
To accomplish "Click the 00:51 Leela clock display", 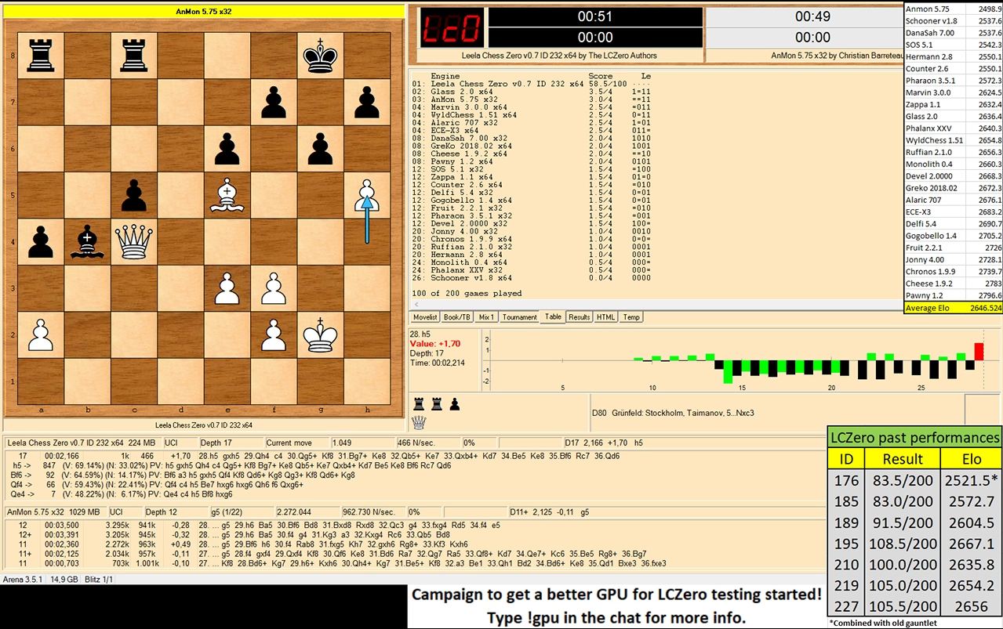I will pos(595,16).
